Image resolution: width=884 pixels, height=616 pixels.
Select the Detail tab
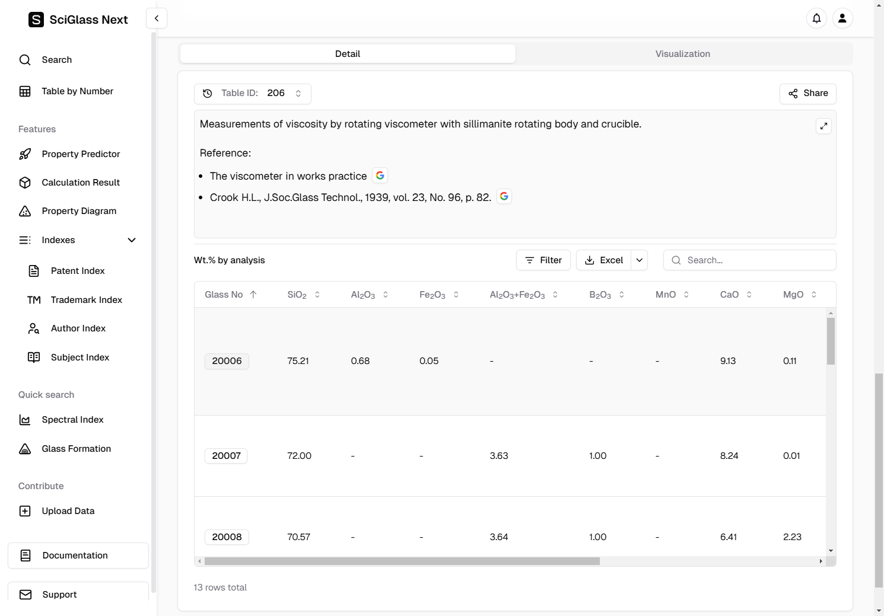pos(348,54)
